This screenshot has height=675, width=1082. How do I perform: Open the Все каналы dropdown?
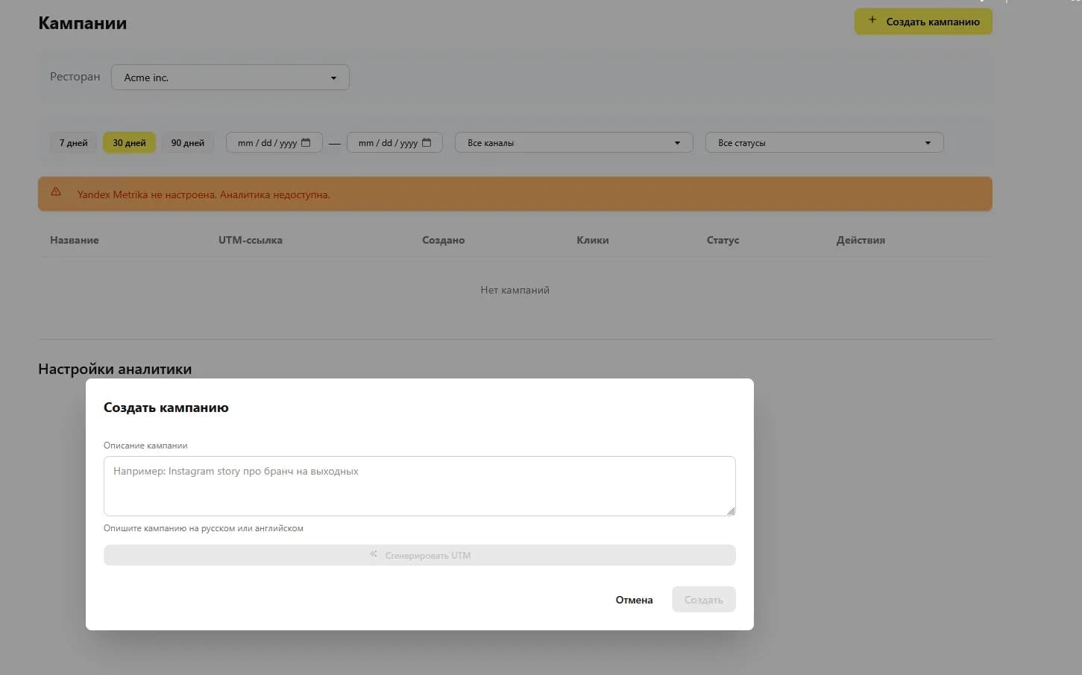point(573,142)
